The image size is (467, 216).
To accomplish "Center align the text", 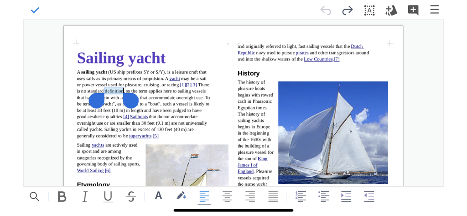I will click(x=227, y=197).
